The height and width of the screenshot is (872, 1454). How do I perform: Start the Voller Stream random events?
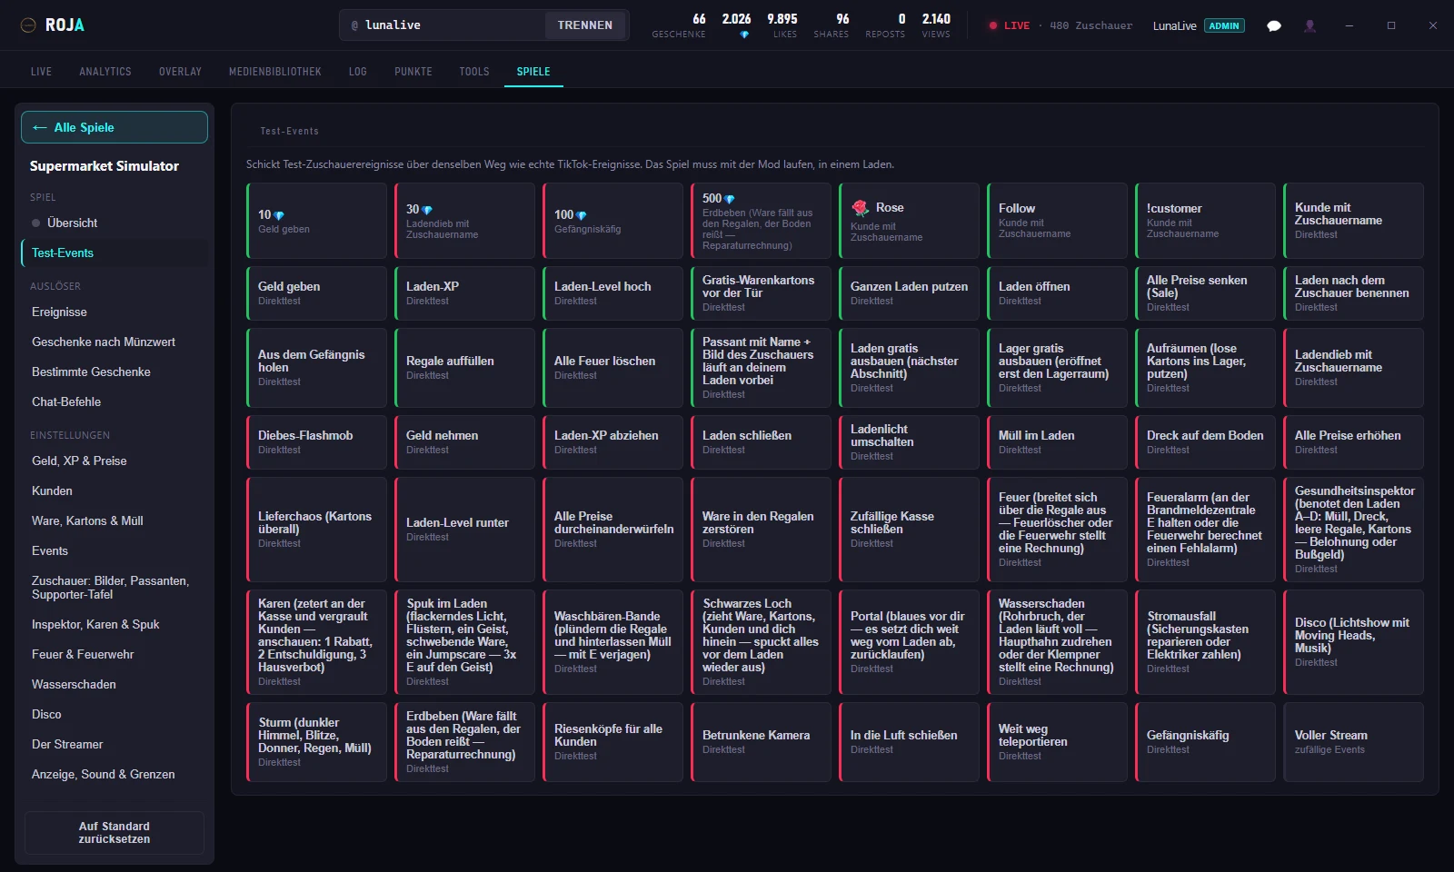[1353, 741]
